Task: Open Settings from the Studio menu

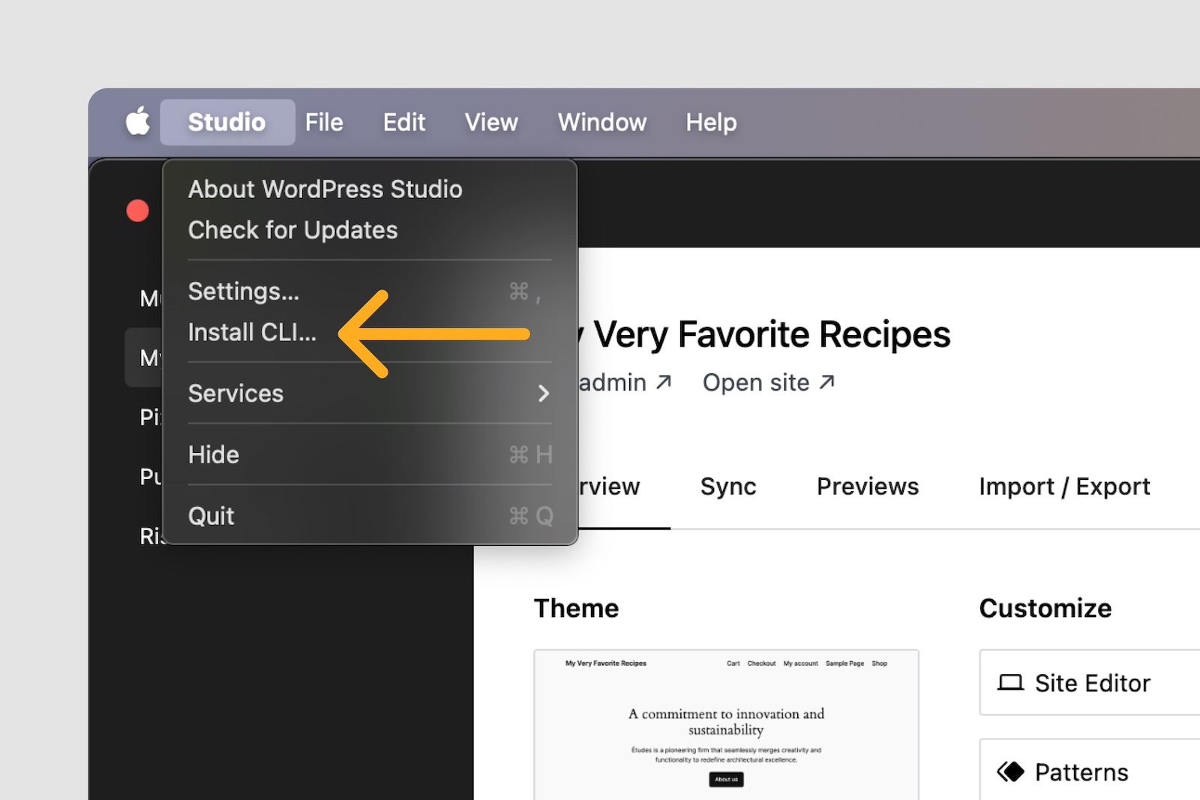Action: point(244,291)
